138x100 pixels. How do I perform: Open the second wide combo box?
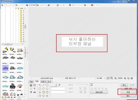click(x=59, y=92)
